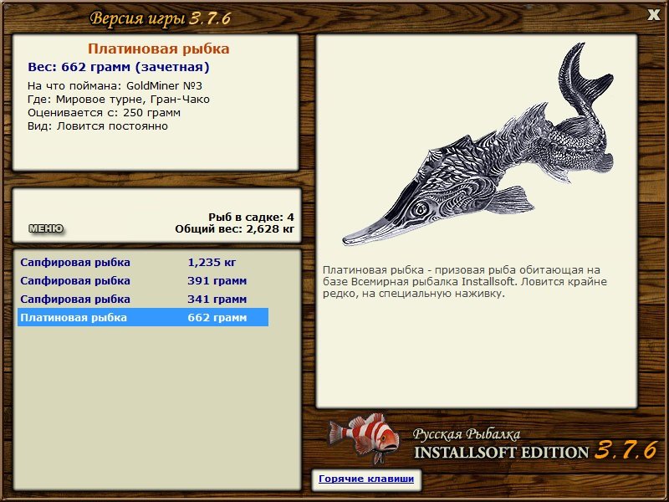
Task: Click the Общий вес: 2,628 кг total
Action: [x=235, y=229]
